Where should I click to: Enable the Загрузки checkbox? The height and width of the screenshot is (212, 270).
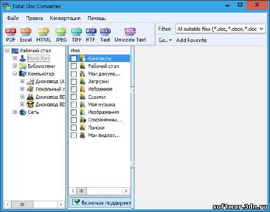pyautogui.click(x=73, y=81)
